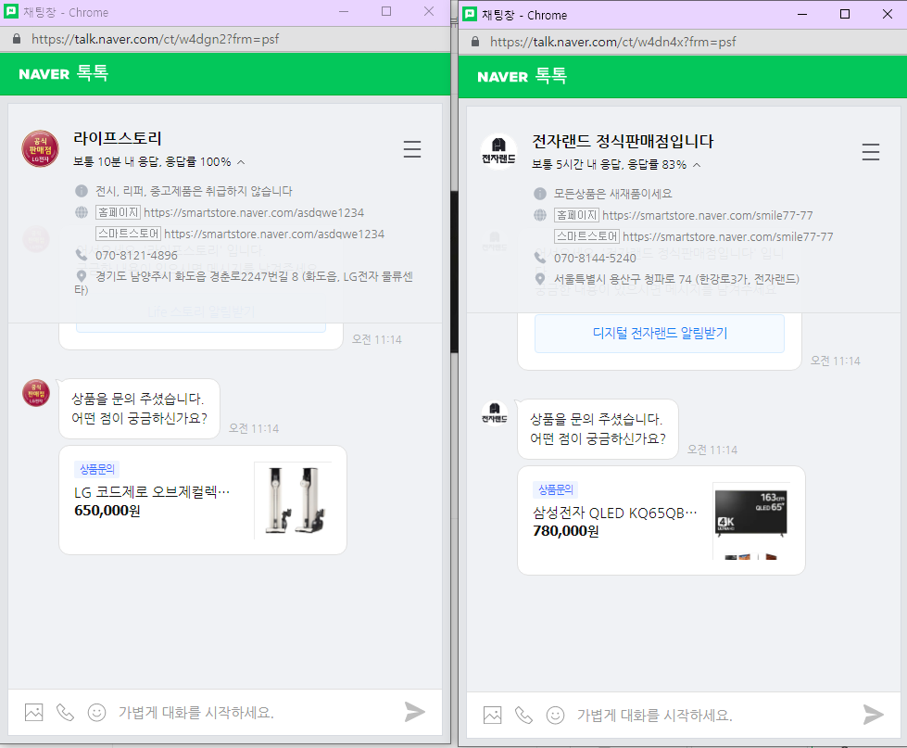
Task: Open 삼성전자 QLED KQ65QB product card
Action: [x=661, y=521]
